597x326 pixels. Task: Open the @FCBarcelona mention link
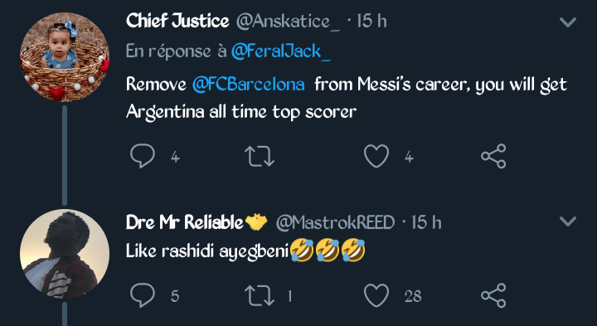click(x=248, y=84)
